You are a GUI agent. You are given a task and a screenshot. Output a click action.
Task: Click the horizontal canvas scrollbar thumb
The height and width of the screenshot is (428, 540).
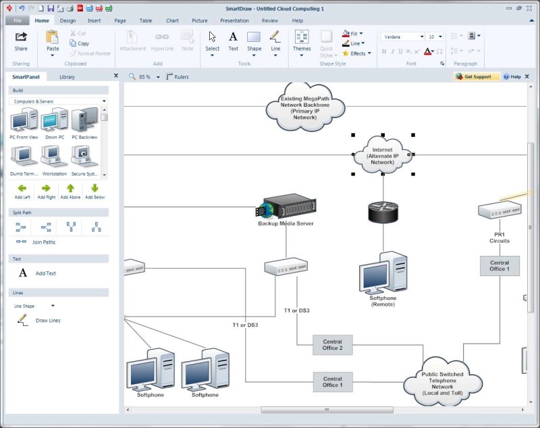(x=327, y=410)
